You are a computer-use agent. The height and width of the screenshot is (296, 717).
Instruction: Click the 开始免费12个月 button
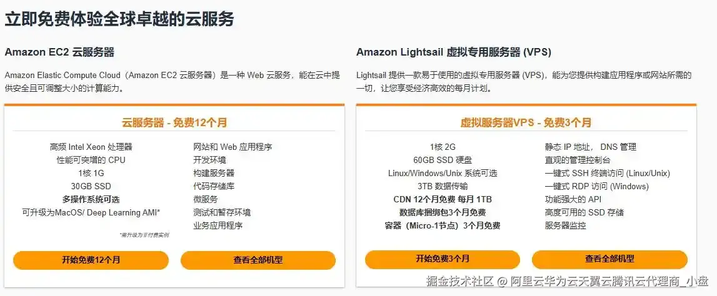point(91,260)
